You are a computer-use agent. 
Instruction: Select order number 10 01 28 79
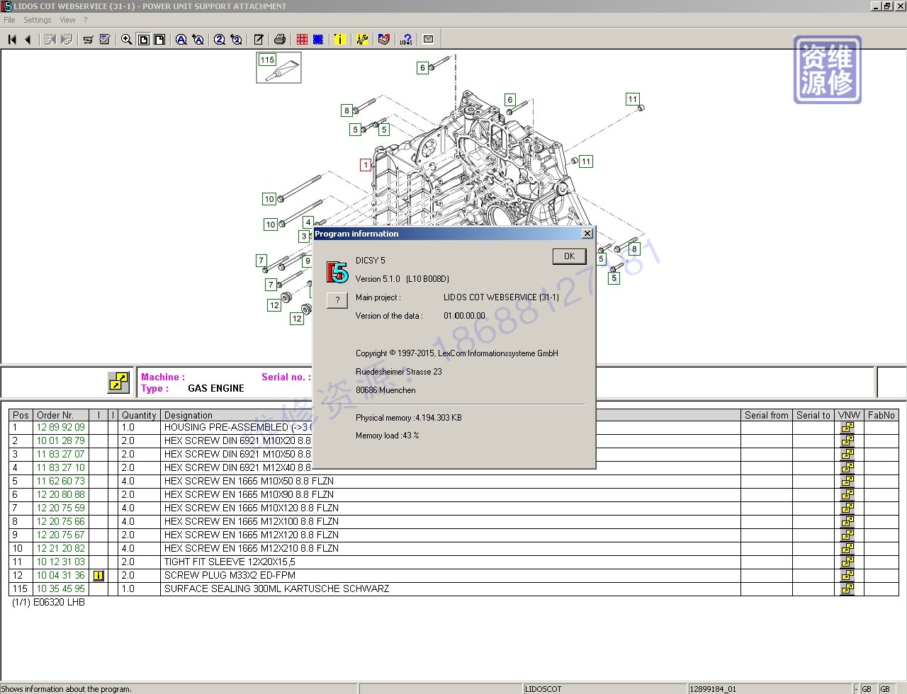point(61,441)
